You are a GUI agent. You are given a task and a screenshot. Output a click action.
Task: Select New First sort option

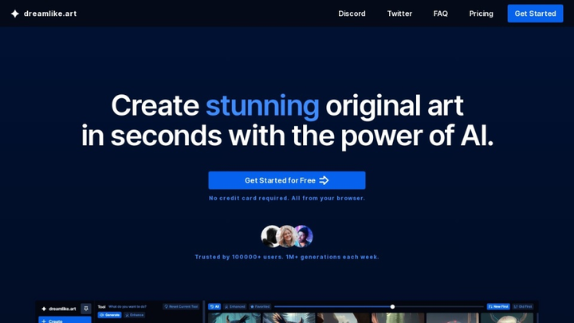(x=498, y=306)
